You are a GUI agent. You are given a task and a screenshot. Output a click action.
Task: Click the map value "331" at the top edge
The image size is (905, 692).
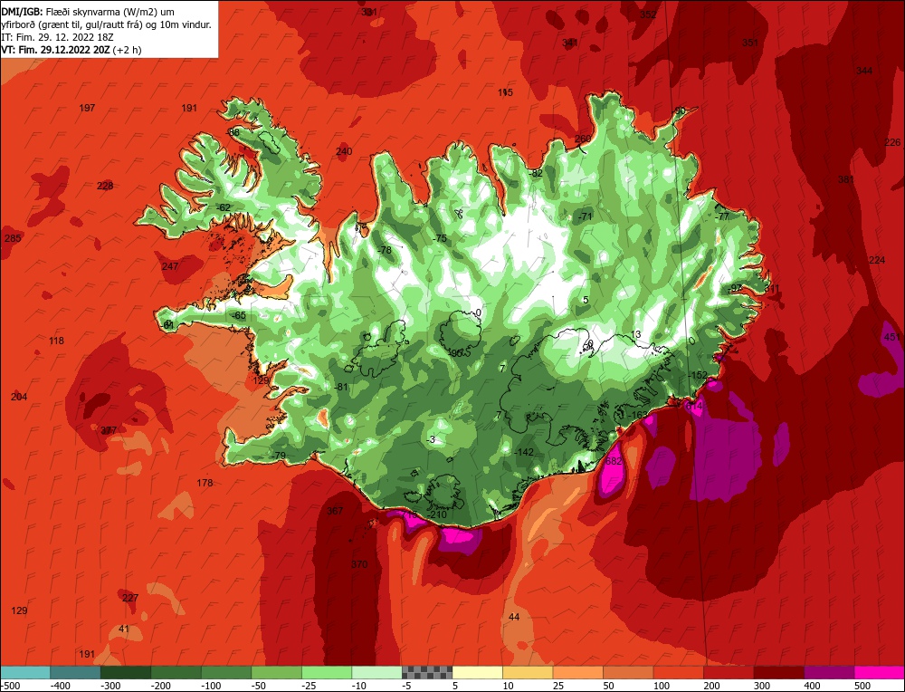click(369, 12)
